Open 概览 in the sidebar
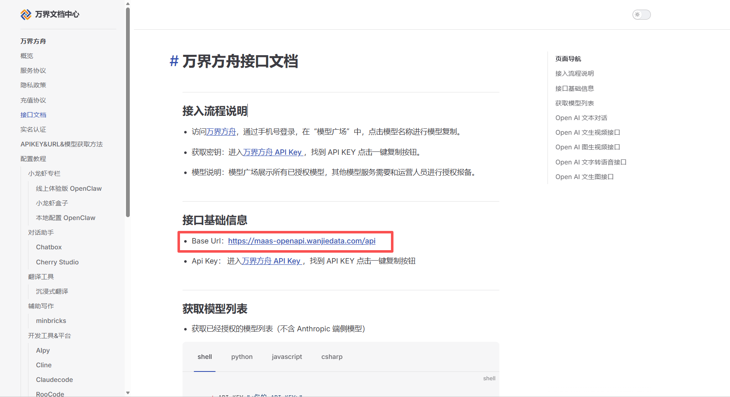This screenshot has height=397, width=730. [x=27, y=56]
